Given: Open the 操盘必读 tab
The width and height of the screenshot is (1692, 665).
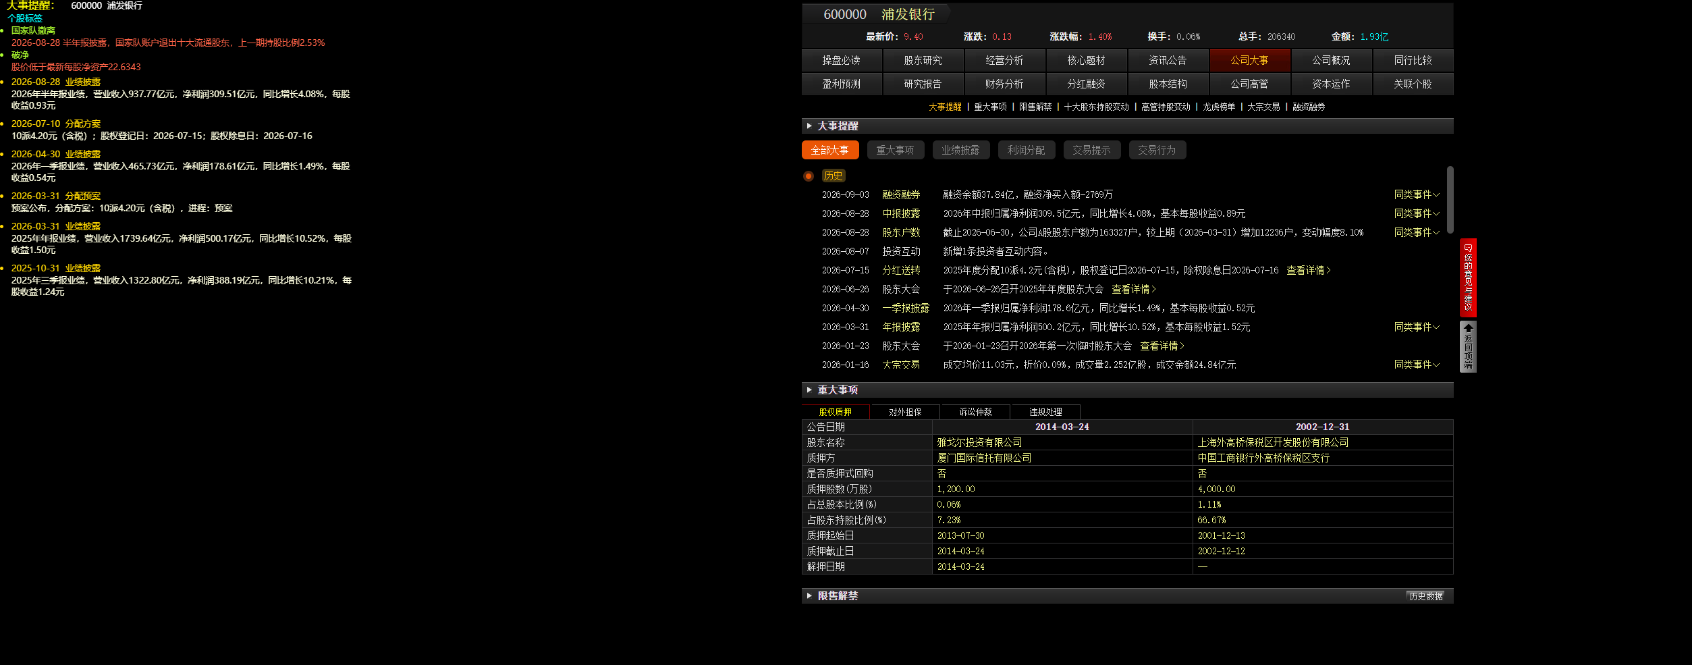Looking at the screenshot, I should [842, 60].
